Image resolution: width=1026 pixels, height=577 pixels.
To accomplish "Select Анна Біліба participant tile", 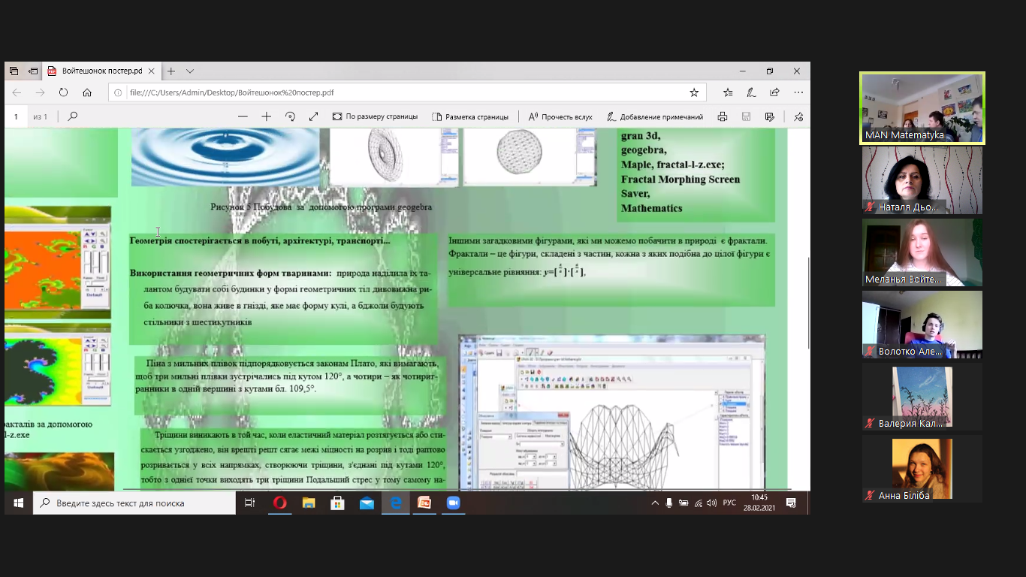I will point(922,469).
